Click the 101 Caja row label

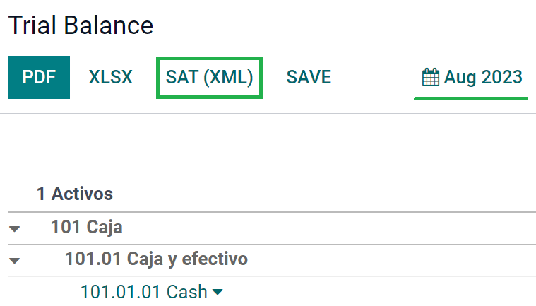(x=87, y=228)
